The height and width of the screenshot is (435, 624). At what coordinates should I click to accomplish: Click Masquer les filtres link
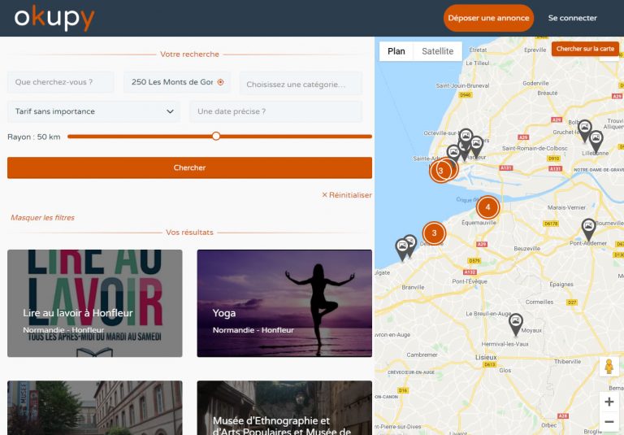click(x=42, y=218)
